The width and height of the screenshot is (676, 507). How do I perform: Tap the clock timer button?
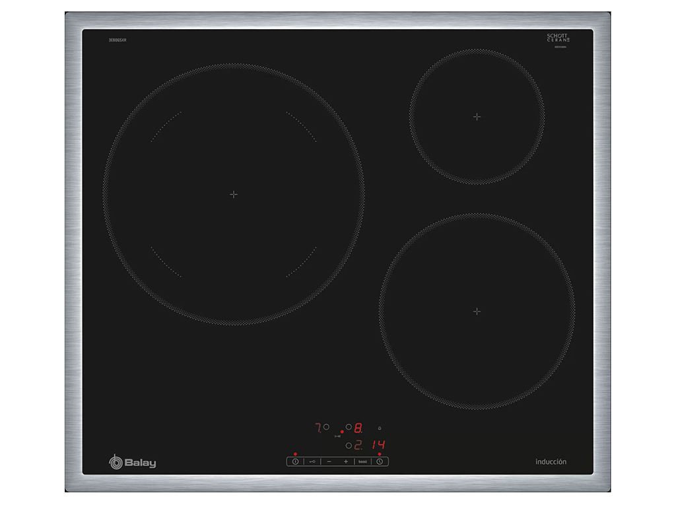(x=380, y=461)
